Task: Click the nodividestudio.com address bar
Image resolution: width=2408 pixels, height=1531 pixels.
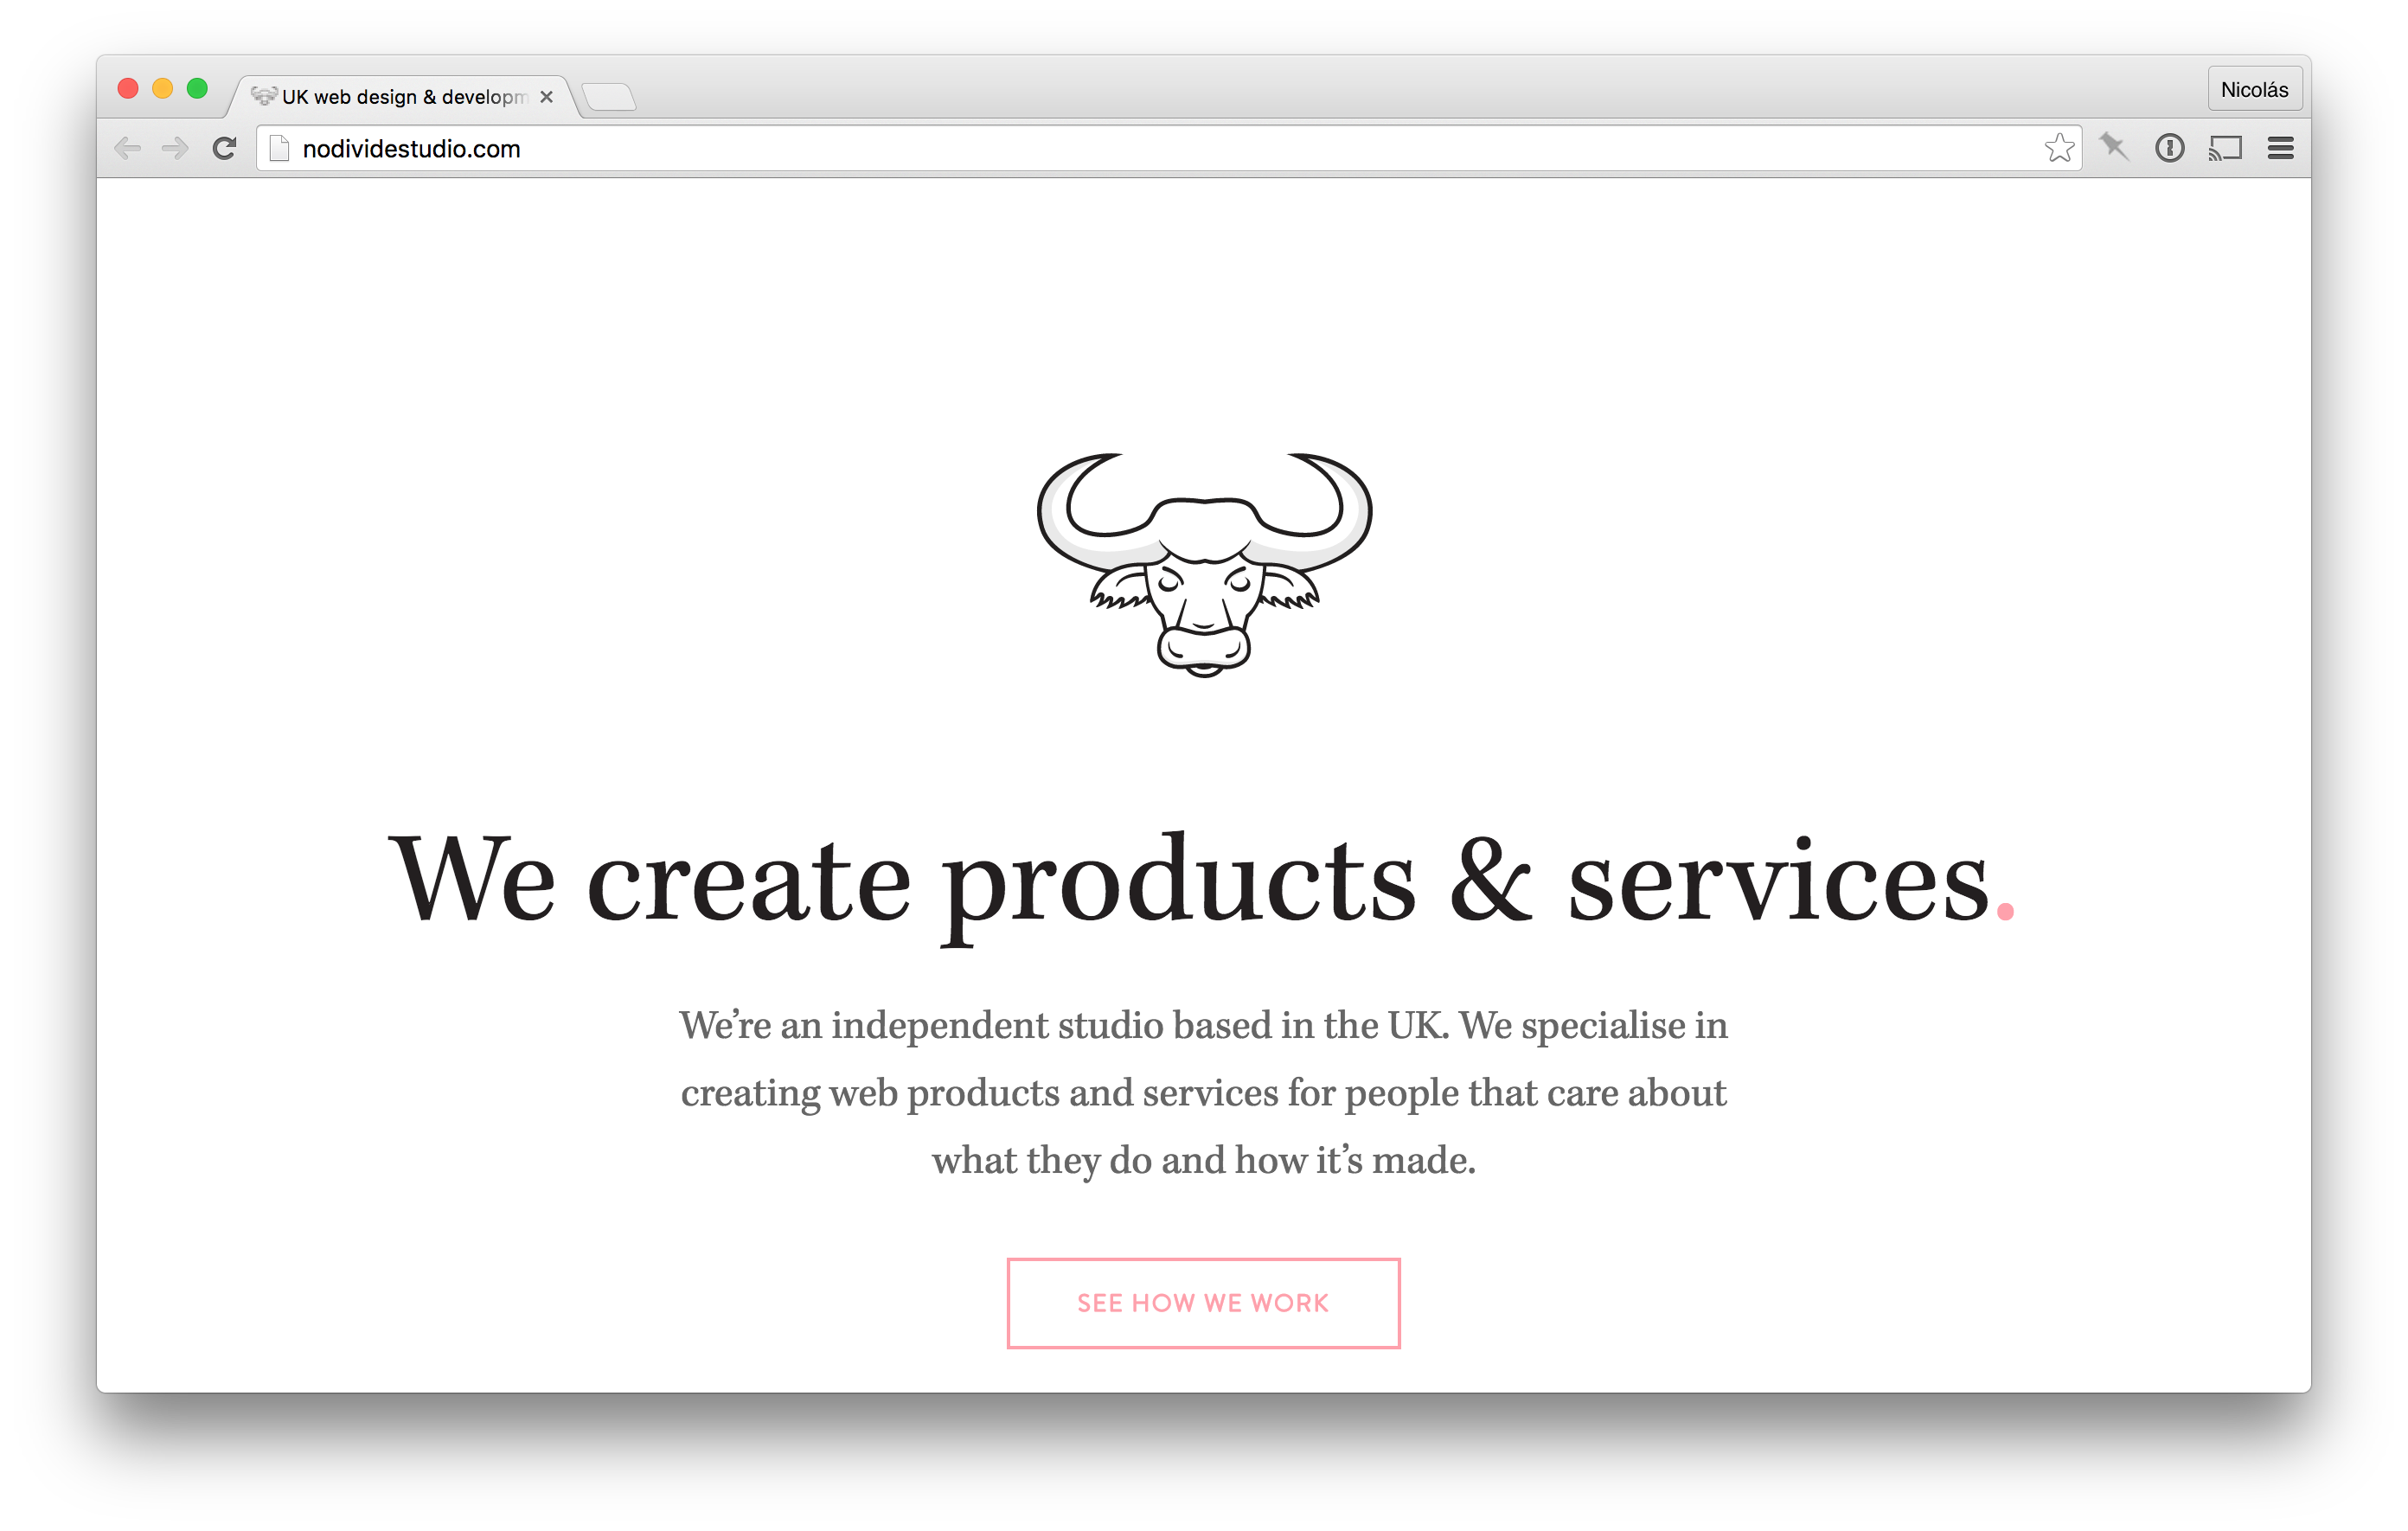Action: 1168,148
